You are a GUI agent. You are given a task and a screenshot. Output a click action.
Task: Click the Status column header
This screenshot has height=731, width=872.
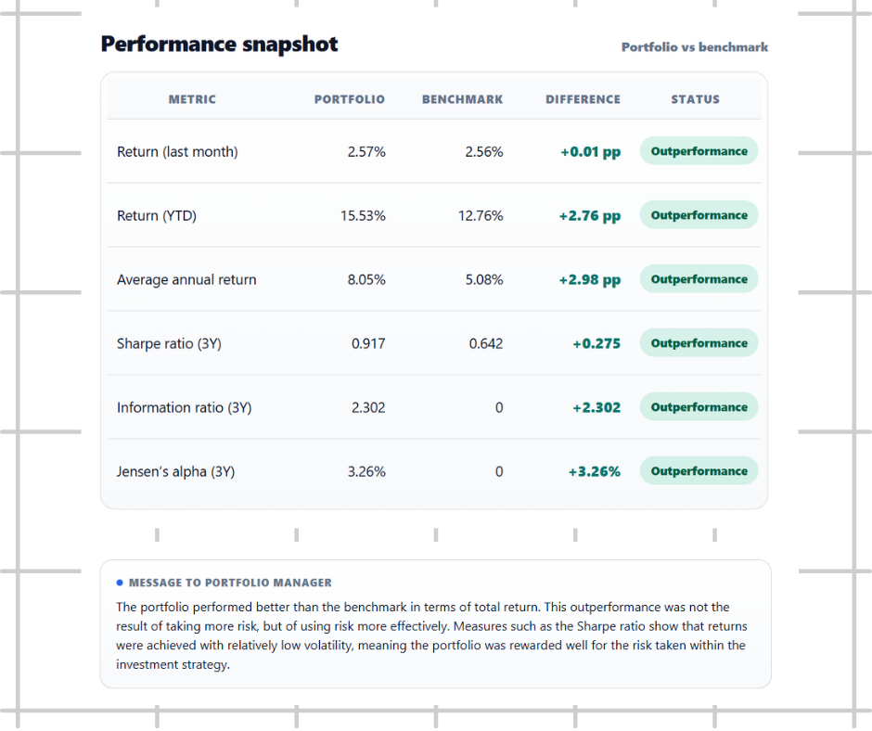tap(695, 99)
